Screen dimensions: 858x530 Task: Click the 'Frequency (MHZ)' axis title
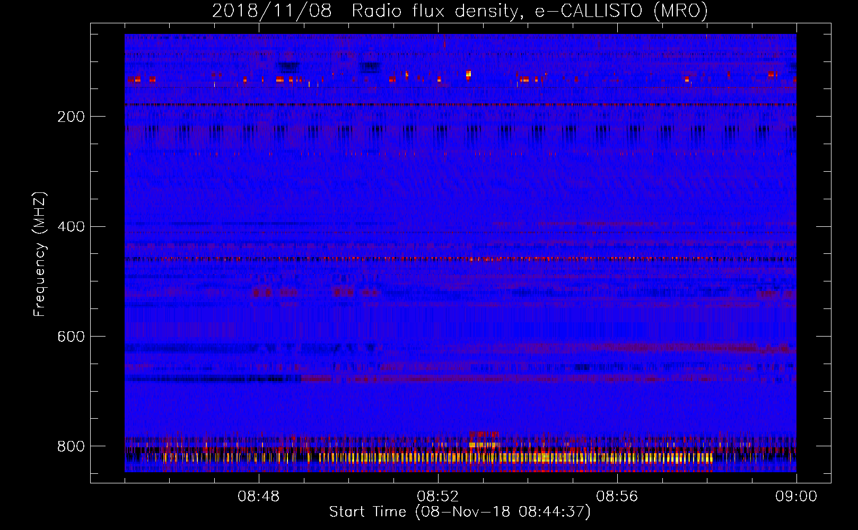tap(40, 254)
